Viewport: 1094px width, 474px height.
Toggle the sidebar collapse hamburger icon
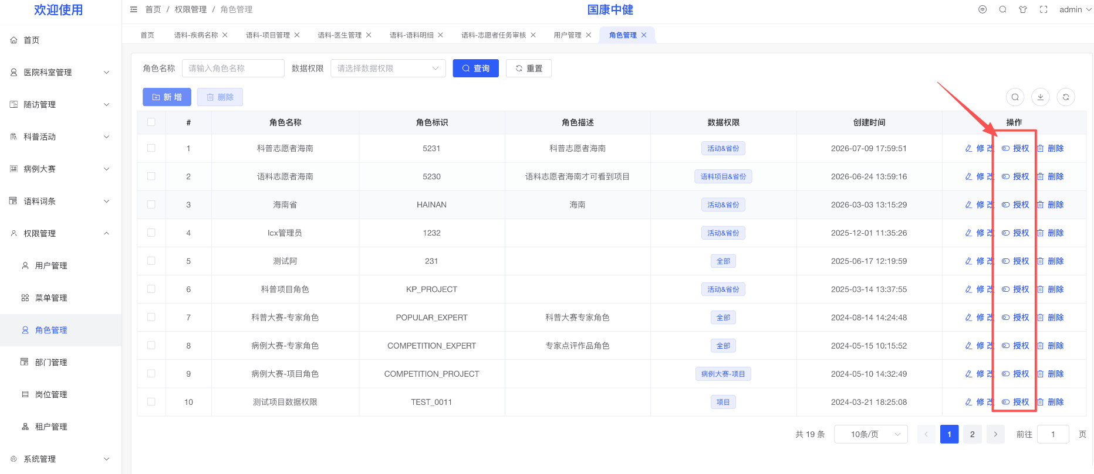[x=134, y=9]
